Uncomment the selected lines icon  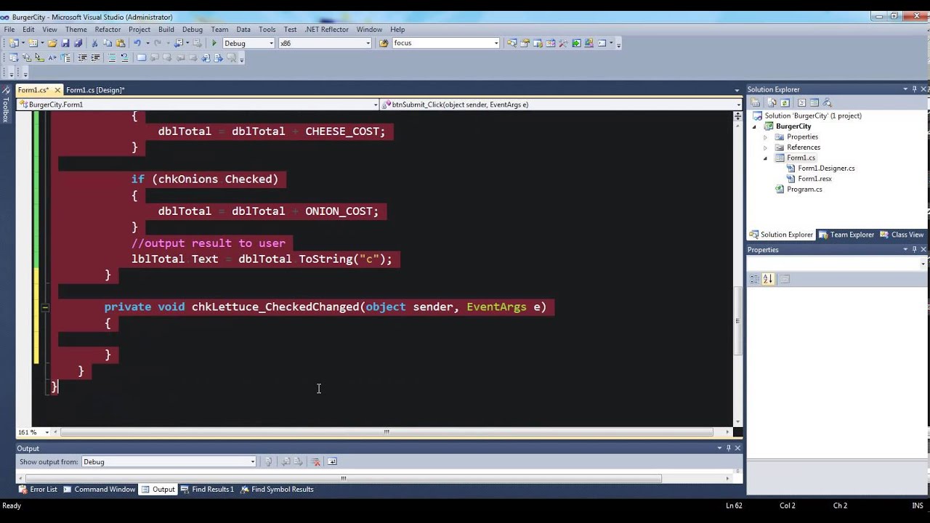point(125,57)
